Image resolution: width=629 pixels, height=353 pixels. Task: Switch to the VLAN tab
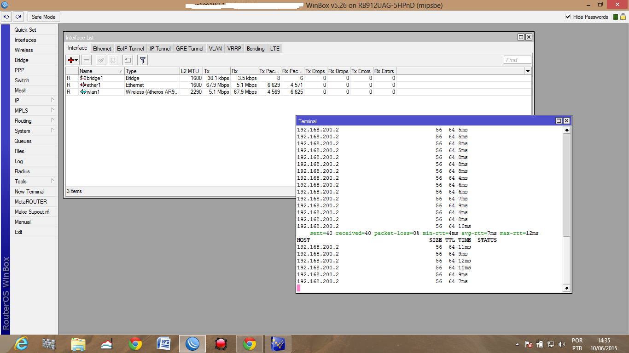click(x=215, y=49)
